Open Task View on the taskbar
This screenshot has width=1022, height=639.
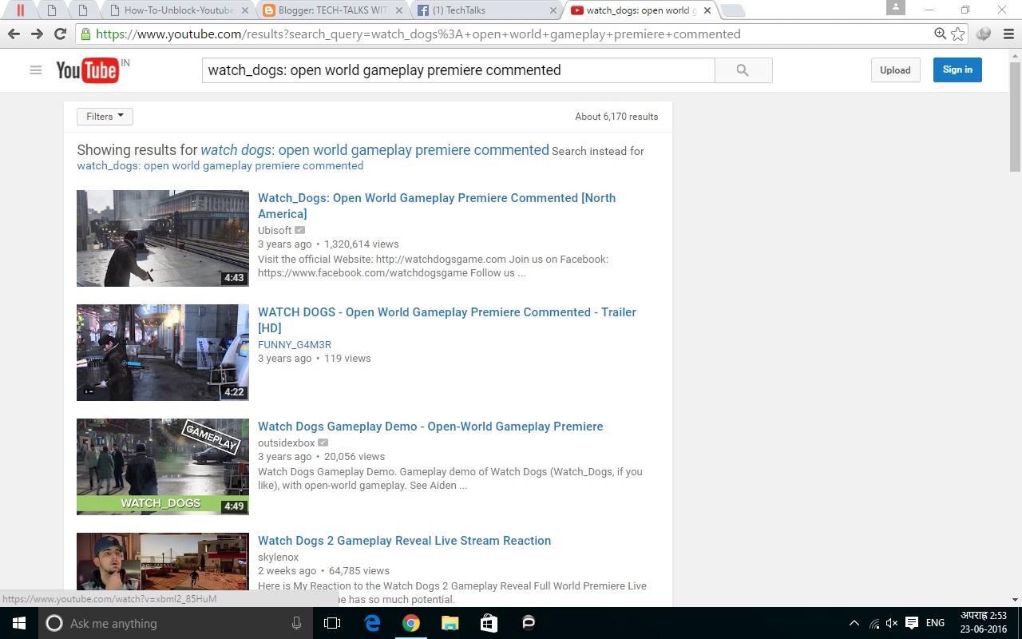pyautogui.click(x=332, y=623)
